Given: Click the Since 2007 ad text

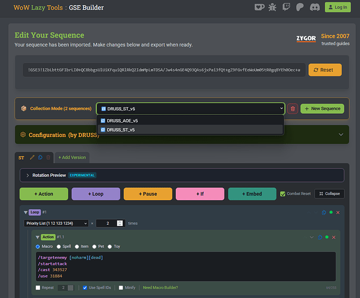Looking at the screenshot, I should click(x=335, y=36).
